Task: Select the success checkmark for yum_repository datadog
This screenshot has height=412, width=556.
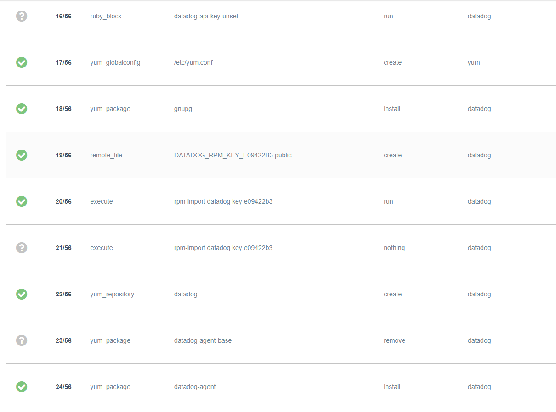Action: point(21,294)
